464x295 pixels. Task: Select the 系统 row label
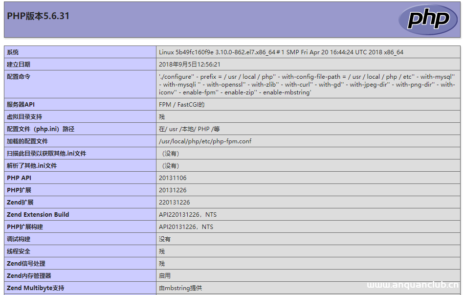pyautogui.click(x=13, y=52)
